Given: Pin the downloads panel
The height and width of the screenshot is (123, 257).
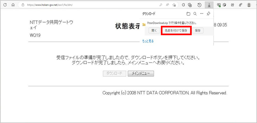Looking at the screenshot, I should coord(208,14).
